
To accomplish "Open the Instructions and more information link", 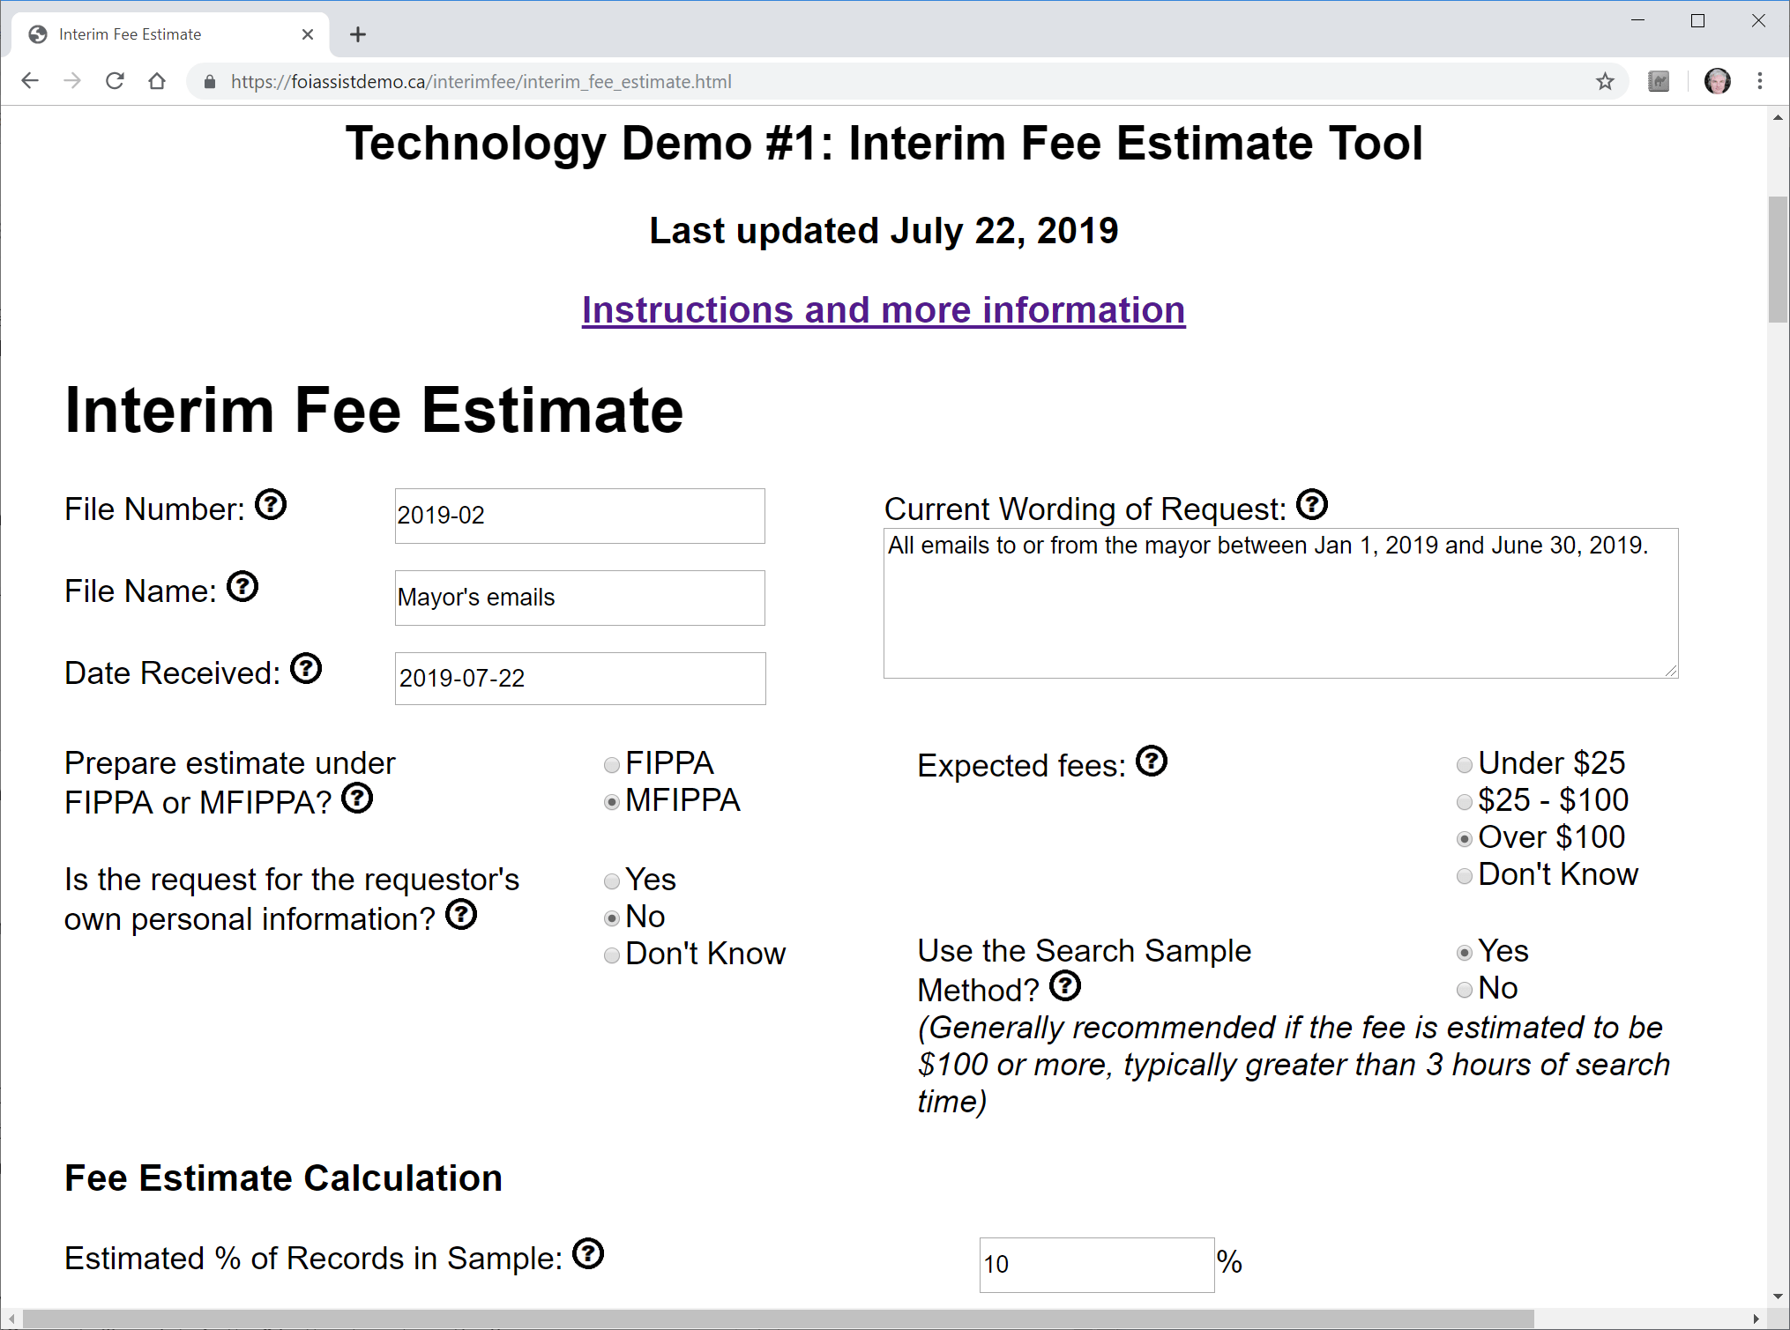I will (884, 310).
